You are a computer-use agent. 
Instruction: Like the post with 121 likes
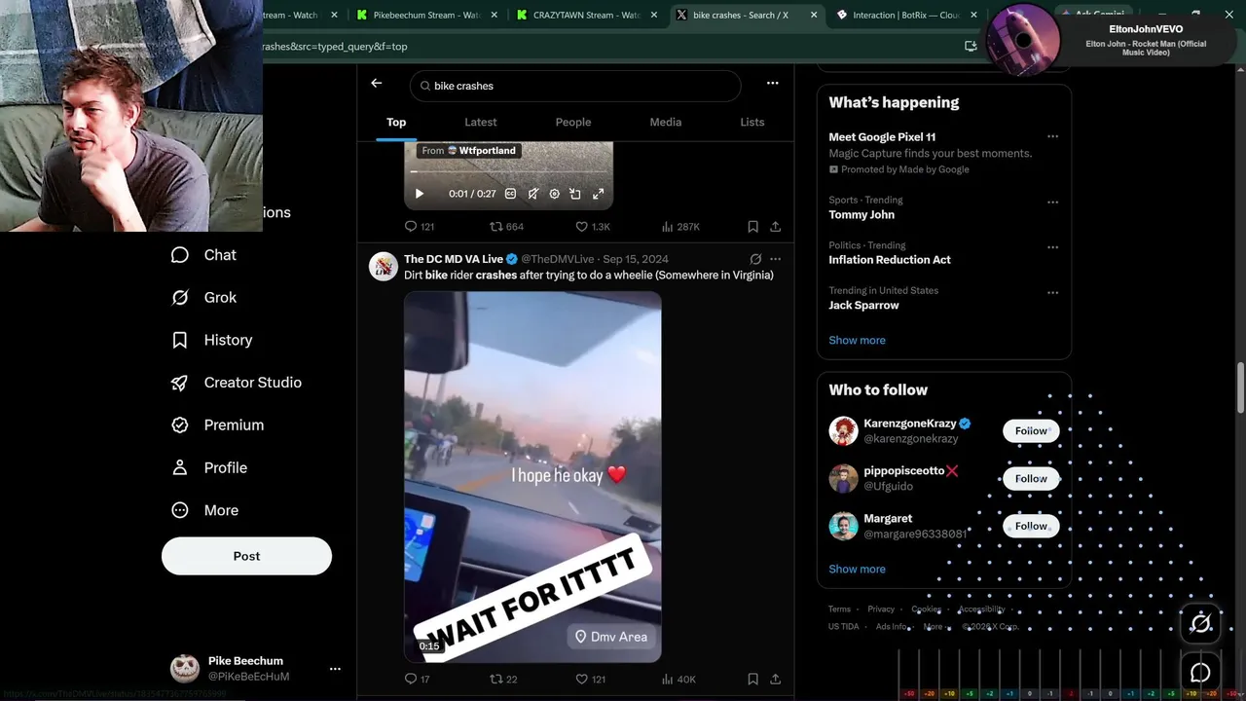[x=591, y=679]
